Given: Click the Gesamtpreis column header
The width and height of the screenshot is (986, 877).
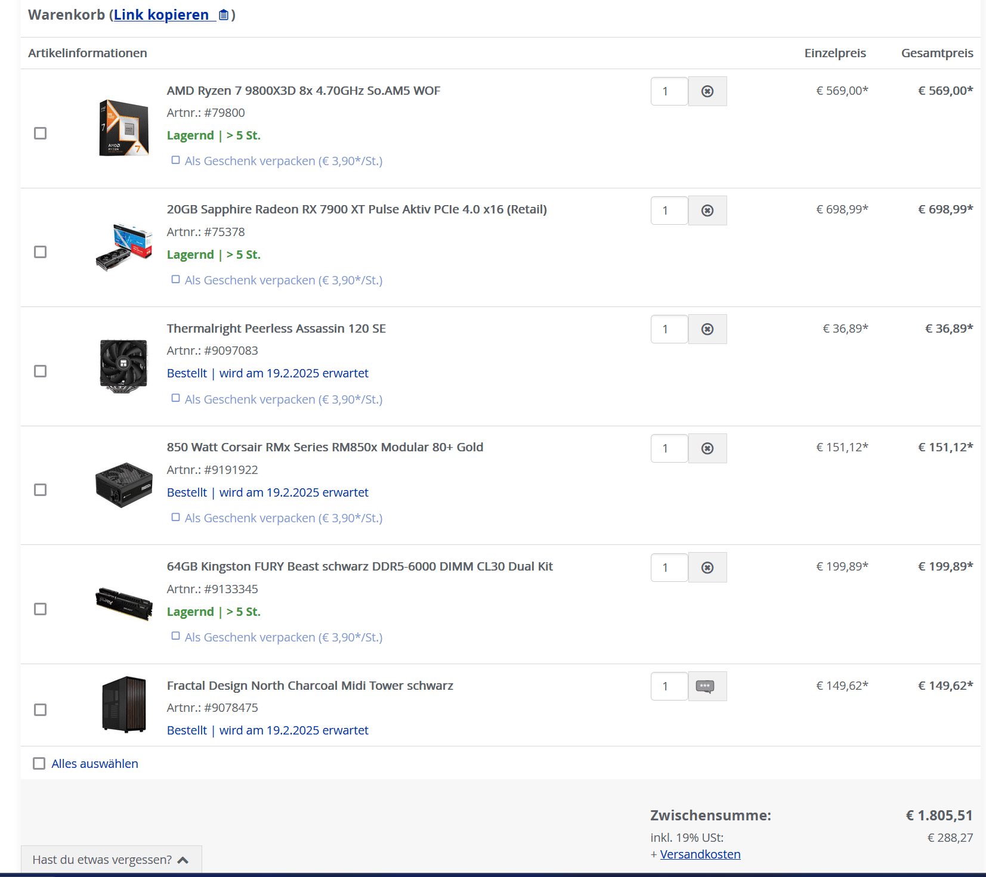Looking at the screenshot, I should [937, 53].
